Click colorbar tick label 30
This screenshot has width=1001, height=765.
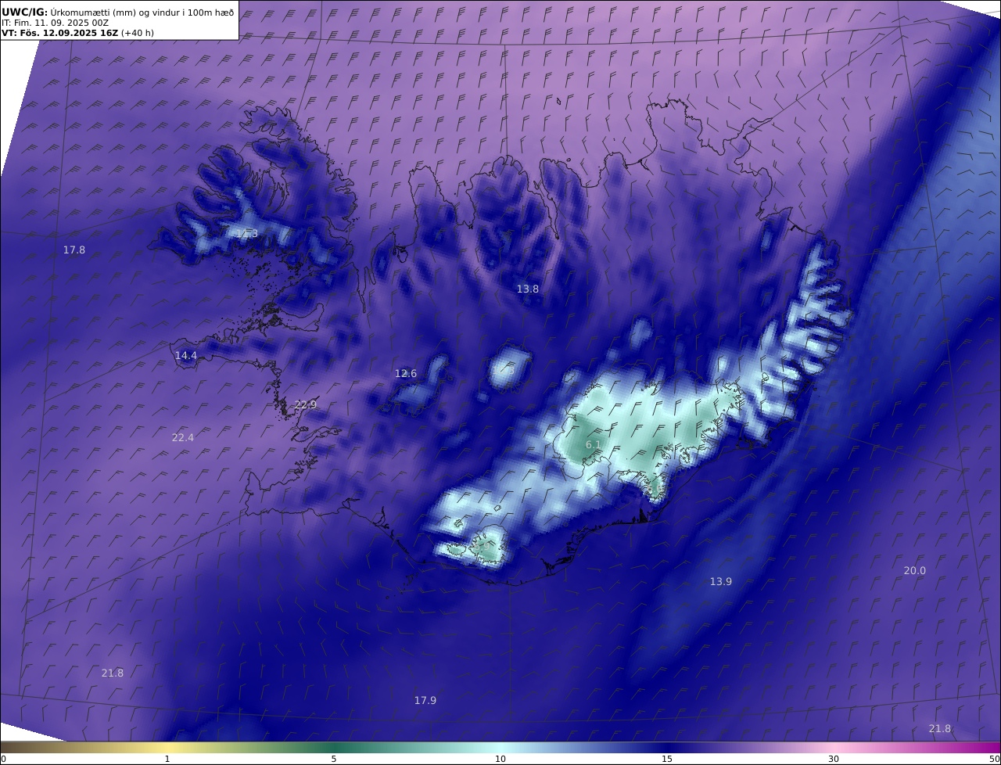[x=834, y=759]
